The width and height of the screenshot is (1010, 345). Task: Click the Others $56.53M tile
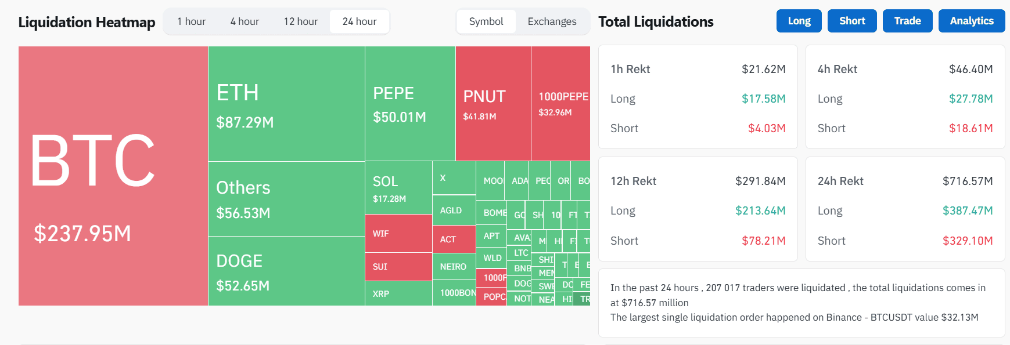click(286, 199)
